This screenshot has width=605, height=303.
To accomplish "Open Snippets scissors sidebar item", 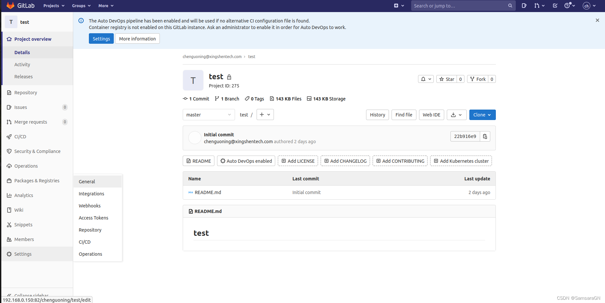I will coord(37,225).
